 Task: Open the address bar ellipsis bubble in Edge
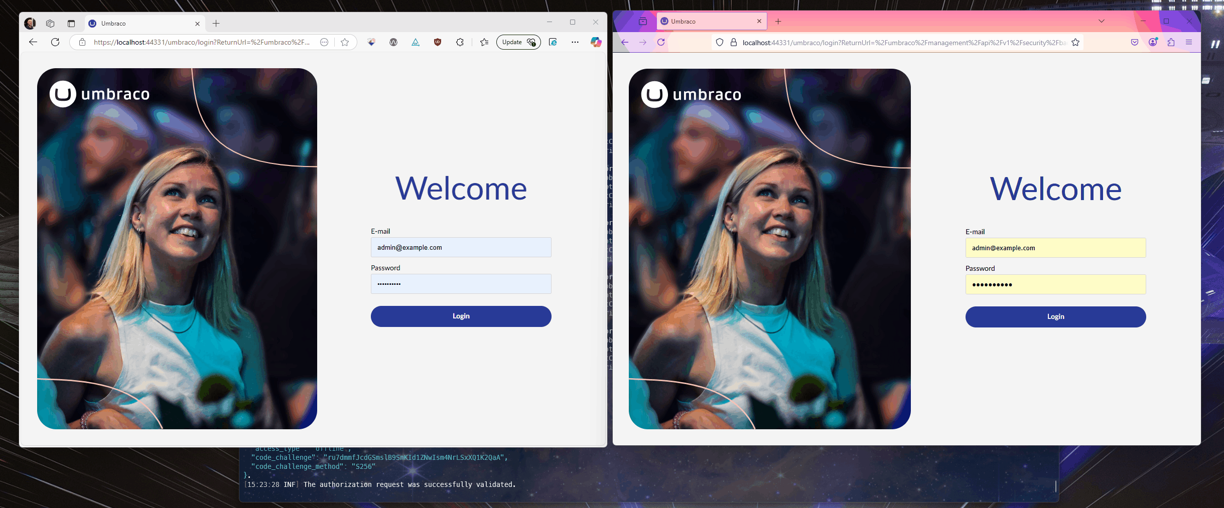click(324, 42)
